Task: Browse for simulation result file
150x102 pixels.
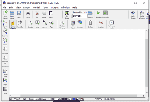Action: click(90, 15)
